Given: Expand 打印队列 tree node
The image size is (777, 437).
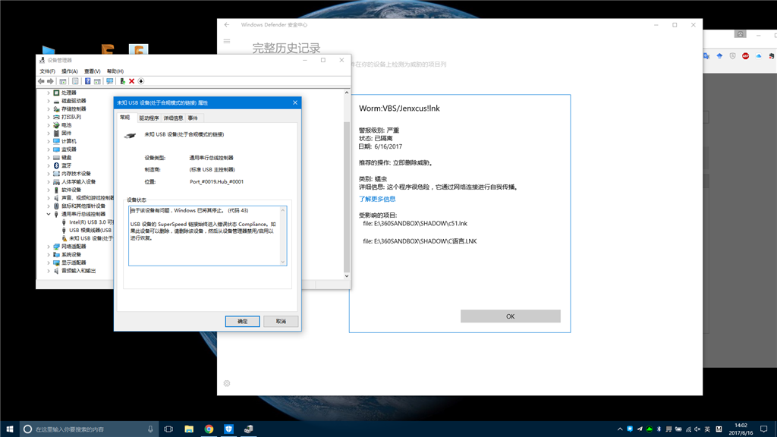Looking at the screenshot, I should [x=49, y=117].
